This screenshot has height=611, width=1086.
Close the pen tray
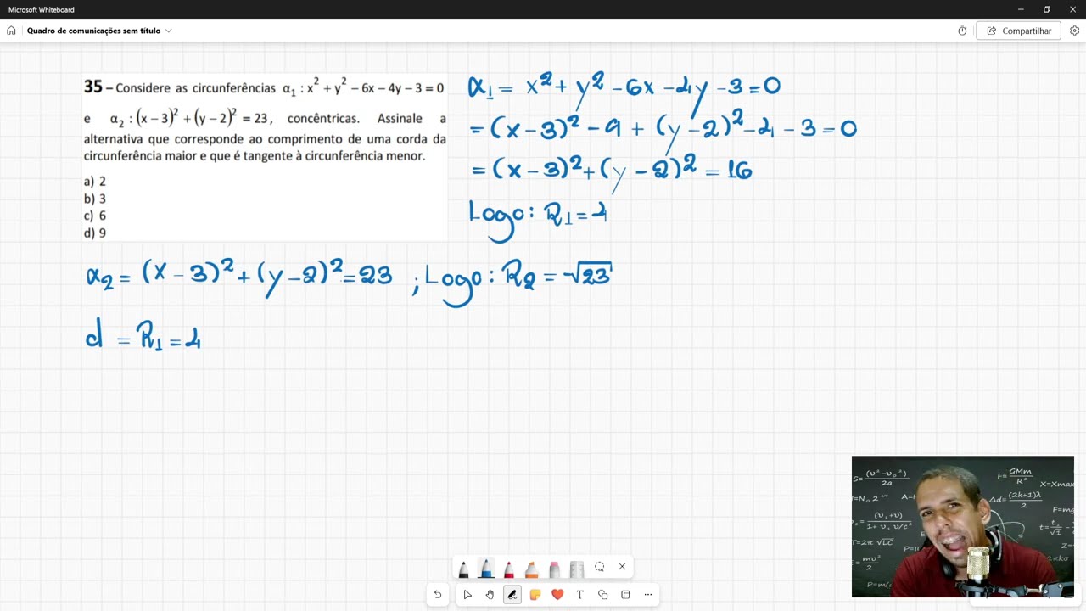tap(622, 567)
